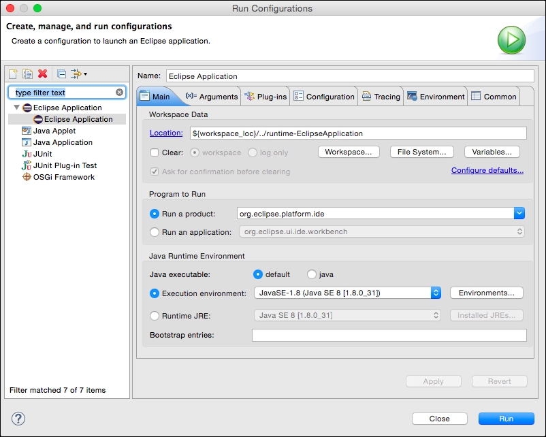
Task: Open the Plug-ins tab
Action: point(266,97)
